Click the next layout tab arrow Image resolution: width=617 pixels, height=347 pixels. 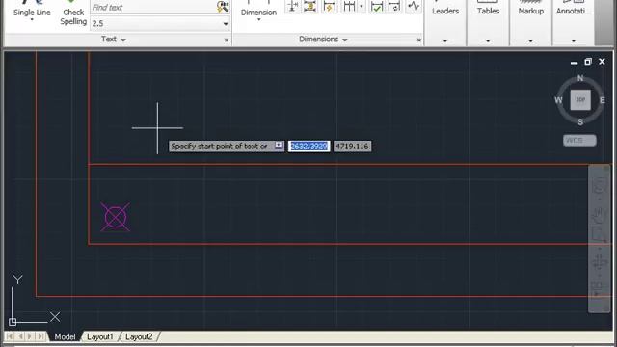click(30, 336)
